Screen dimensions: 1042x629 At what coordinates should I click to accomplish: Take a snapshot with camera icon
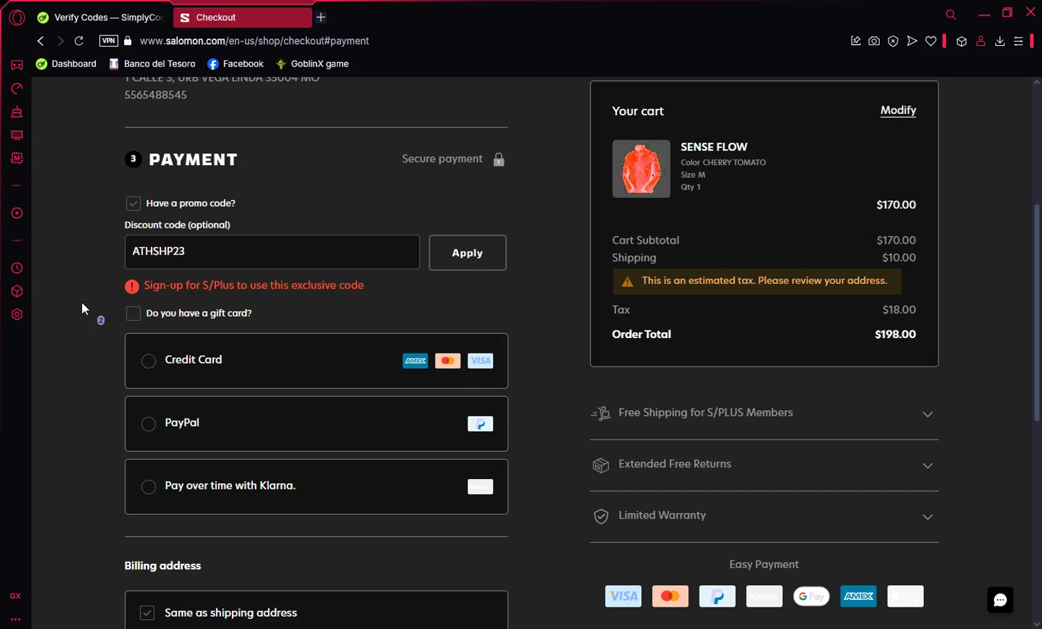874,41
